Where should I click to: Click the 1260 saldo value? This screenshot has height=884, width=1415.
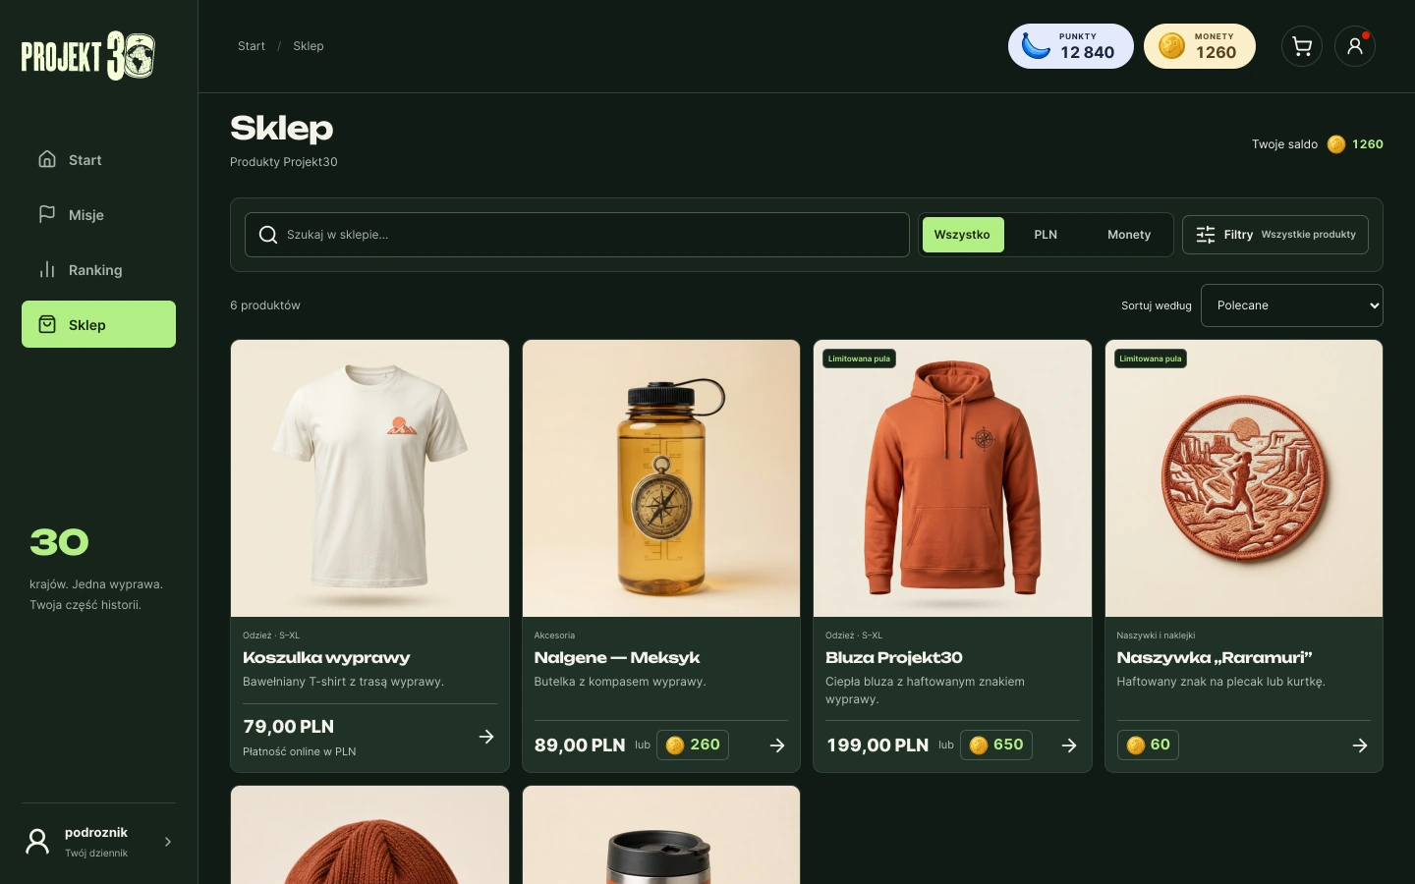pos(1368,144)
